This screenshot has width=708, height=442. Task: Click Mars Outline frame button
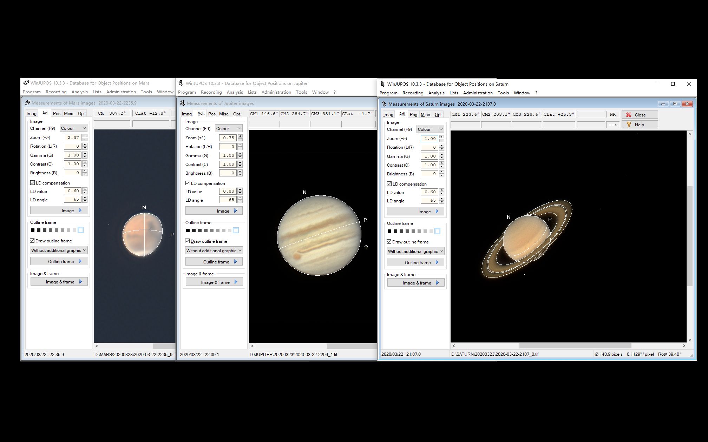[59, 261]
